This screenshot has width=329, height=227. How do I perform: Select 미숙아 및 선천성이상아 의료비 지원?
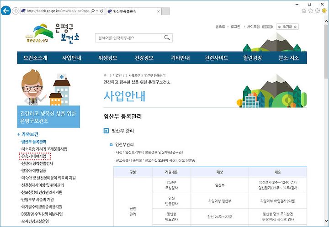click(48, 178)
